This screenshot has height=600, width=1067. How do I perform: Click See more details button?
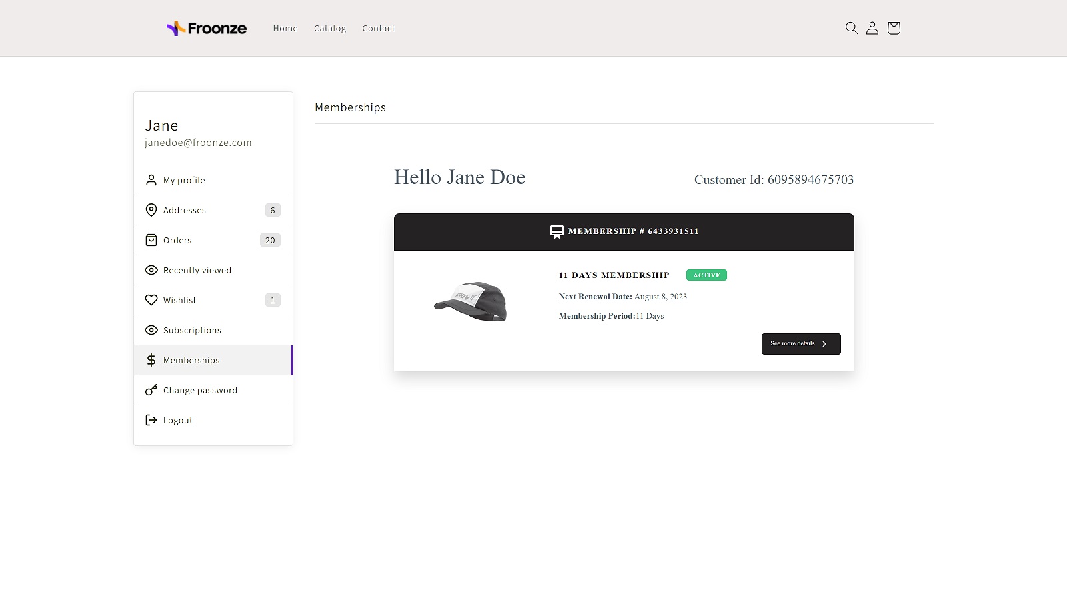click(x=801, y=344)
